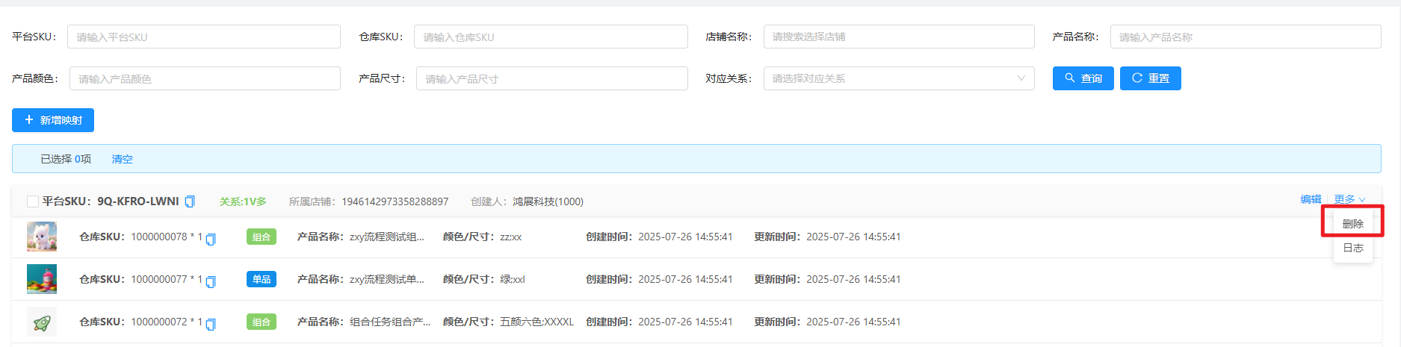Copy warehouse SKU 1000000077 icon
The width and height of the screenshot is (1401, 347).
click(x=211, y=281)
